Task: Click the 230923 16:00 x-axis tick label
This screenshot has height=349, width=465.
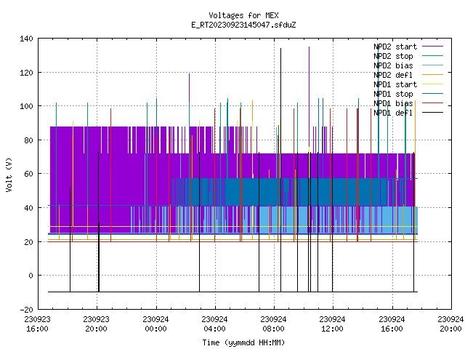Action: coord(37,324)
